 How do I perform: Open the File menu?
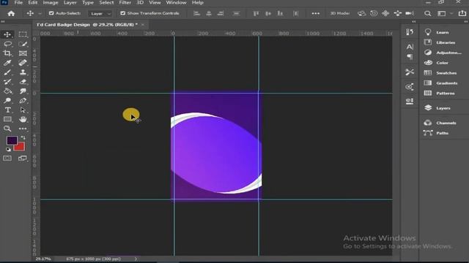pyautogui.click(x=18, y=3)
